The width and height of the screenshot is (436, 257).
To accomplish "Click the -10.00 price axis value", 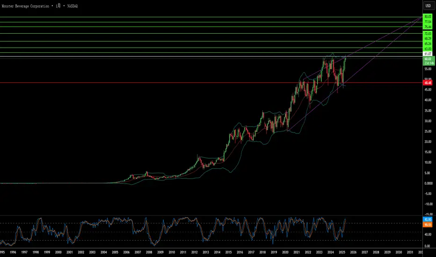I will coord(429,204).
